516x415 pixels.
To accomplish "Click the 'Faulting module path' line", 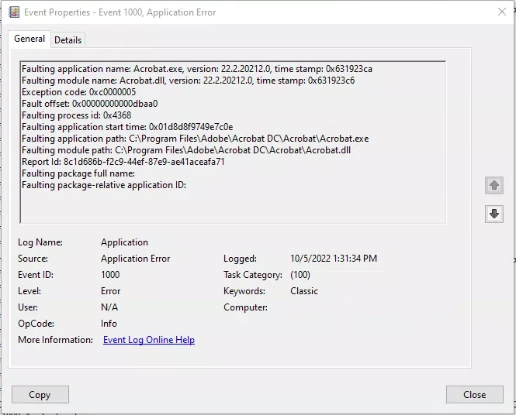I will [x=186, y=150].
